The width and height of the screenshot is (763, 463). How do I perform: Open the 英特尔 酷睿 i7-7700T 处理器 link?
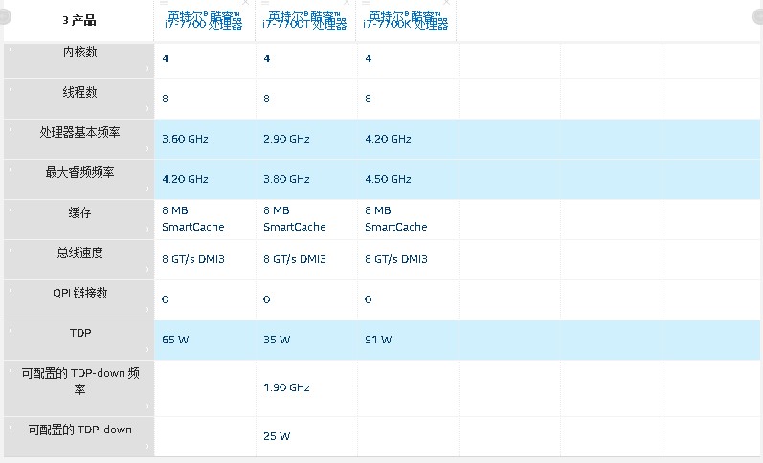point(304,20)
